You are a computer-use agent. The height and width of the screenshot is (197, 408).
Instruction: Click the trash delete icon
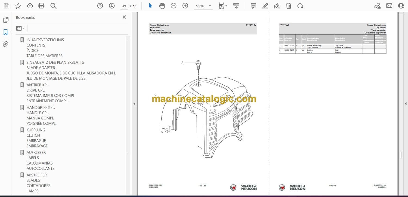(289, 6)
